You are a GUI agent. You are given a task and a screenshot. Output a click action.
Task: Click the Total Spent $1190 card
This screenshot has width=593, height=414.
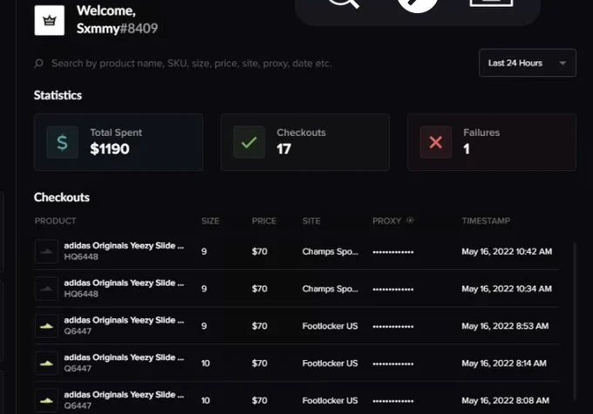[x=119, y=142]
